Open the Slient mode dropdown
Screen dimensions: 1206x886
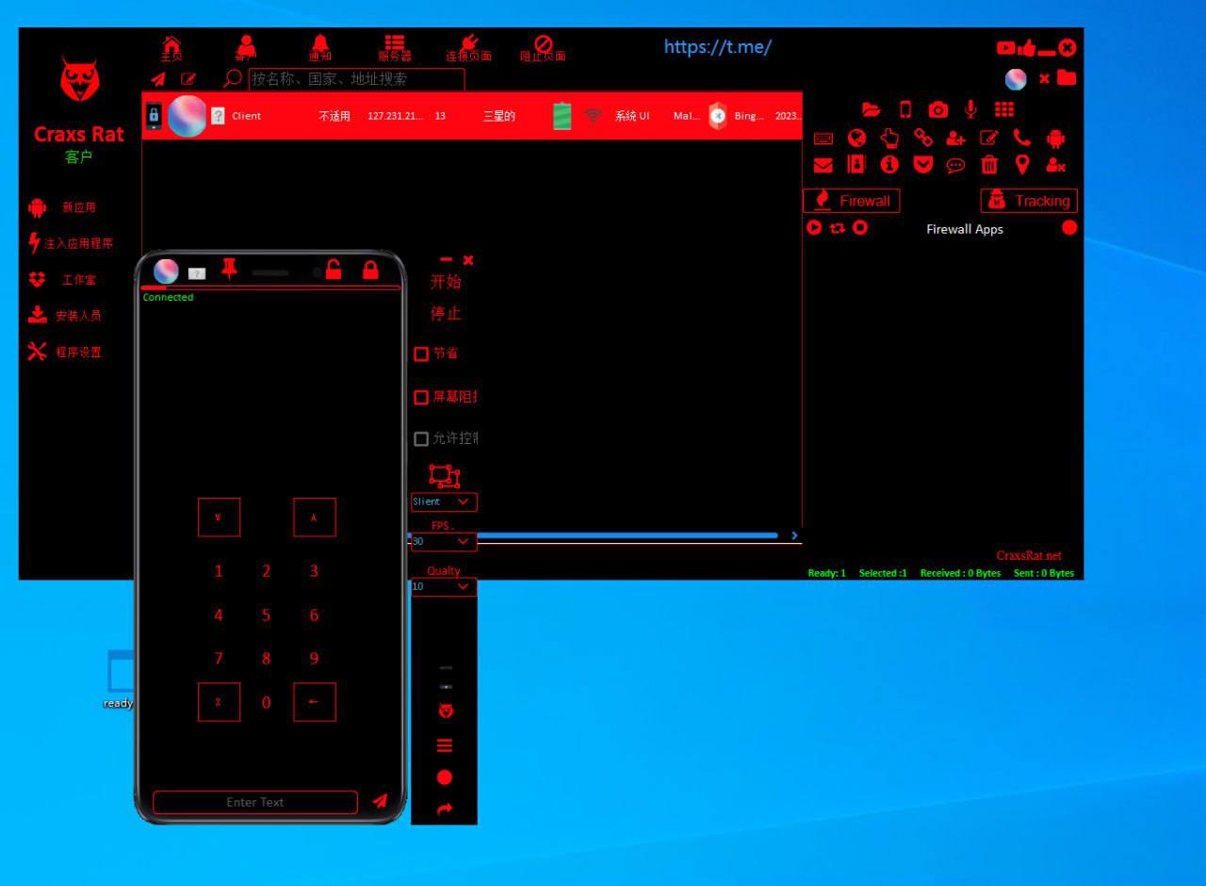(x=444, y=502)
